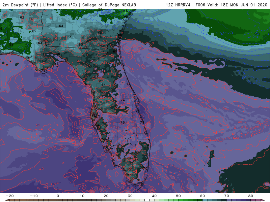Viewport: 270px width, 202px height.
Task: Click the '61' dewpoint value on map
Action: point(70,37)
